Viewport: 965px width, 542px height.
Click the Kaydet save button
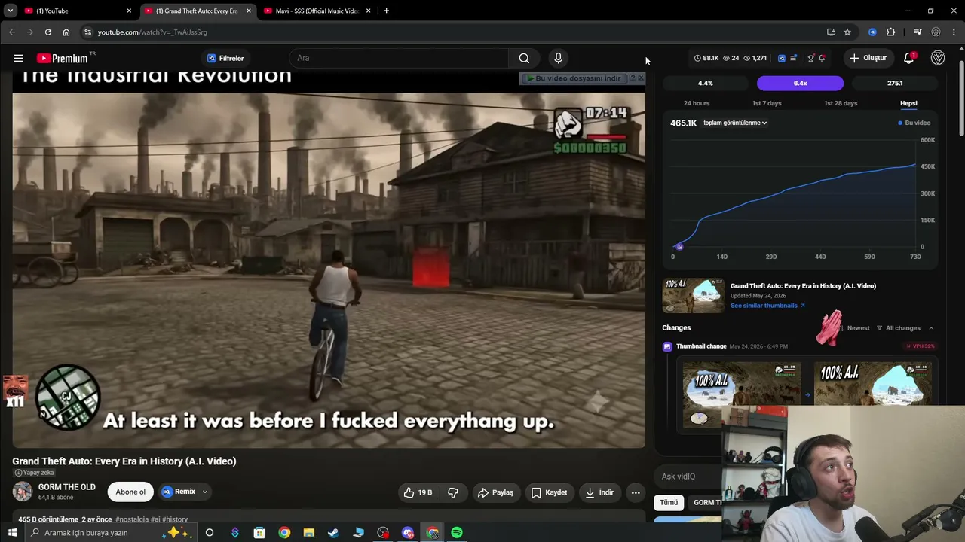549,492
